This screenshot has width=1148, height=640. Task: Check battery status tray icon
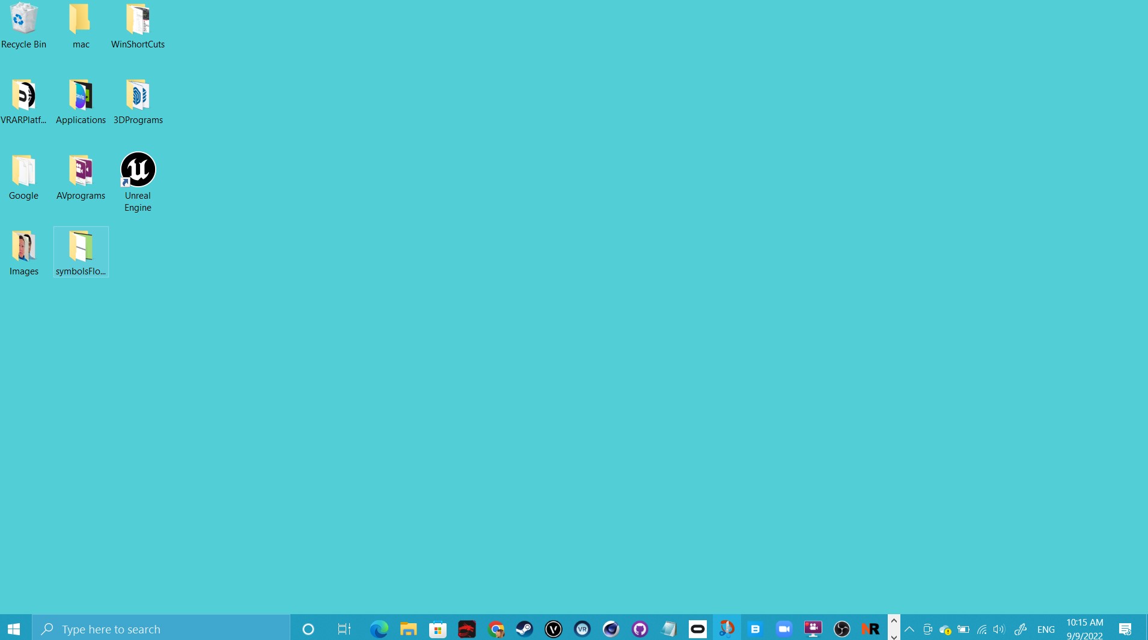click(963, 629)
